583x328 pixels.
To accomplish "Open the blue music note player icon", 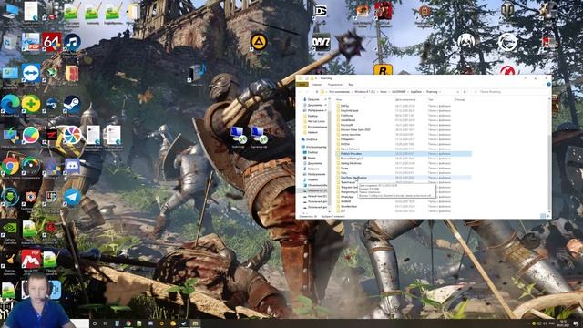I will [x=72, y=42].
